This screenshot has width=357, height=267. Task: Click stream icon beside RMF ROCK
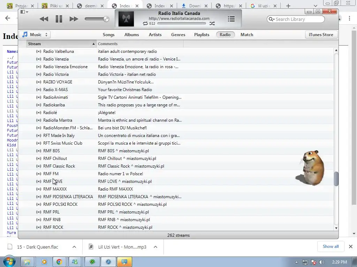tap(39, 227)
